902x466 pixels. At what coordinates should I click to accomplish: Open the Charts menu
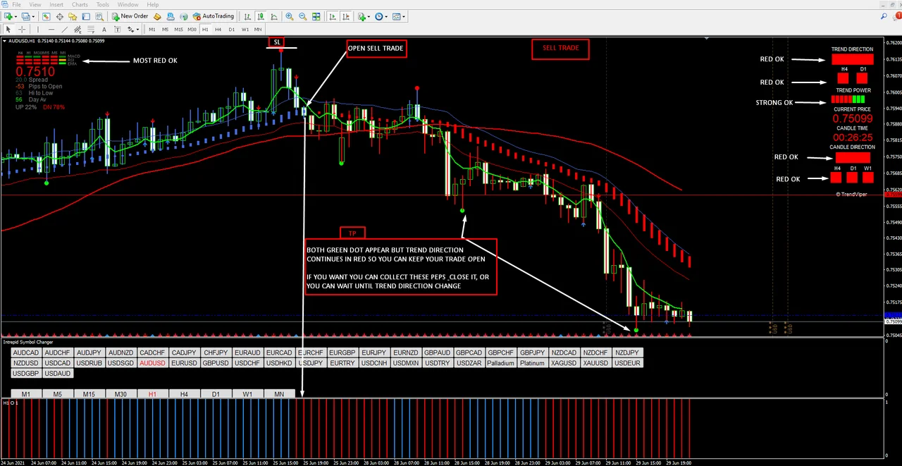tap(80, 4)
